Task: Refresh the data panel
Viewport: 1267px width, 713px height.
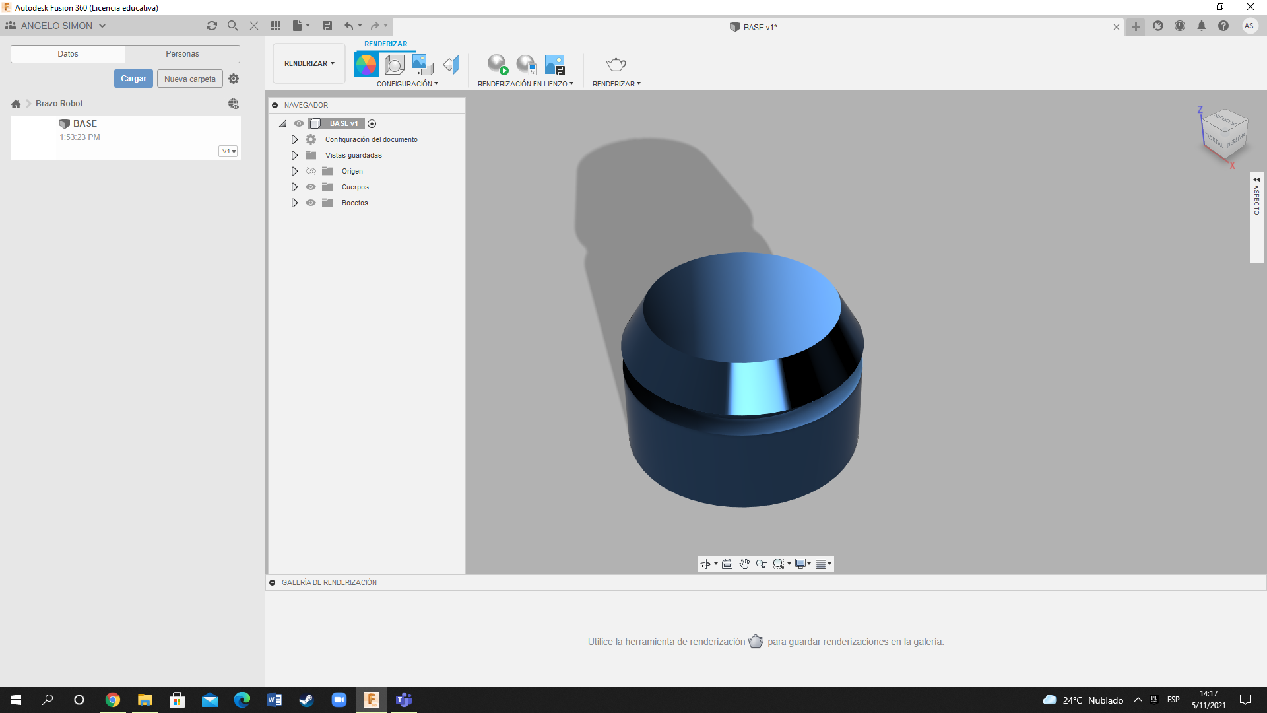Action: click(x=212, y=26)
